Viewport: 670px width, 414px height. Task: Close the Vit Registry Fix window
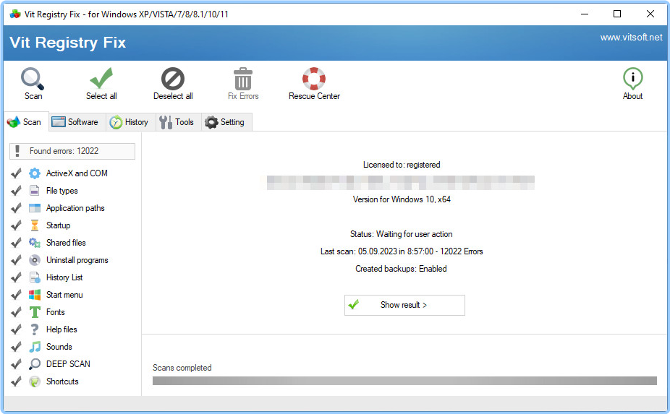650,14
